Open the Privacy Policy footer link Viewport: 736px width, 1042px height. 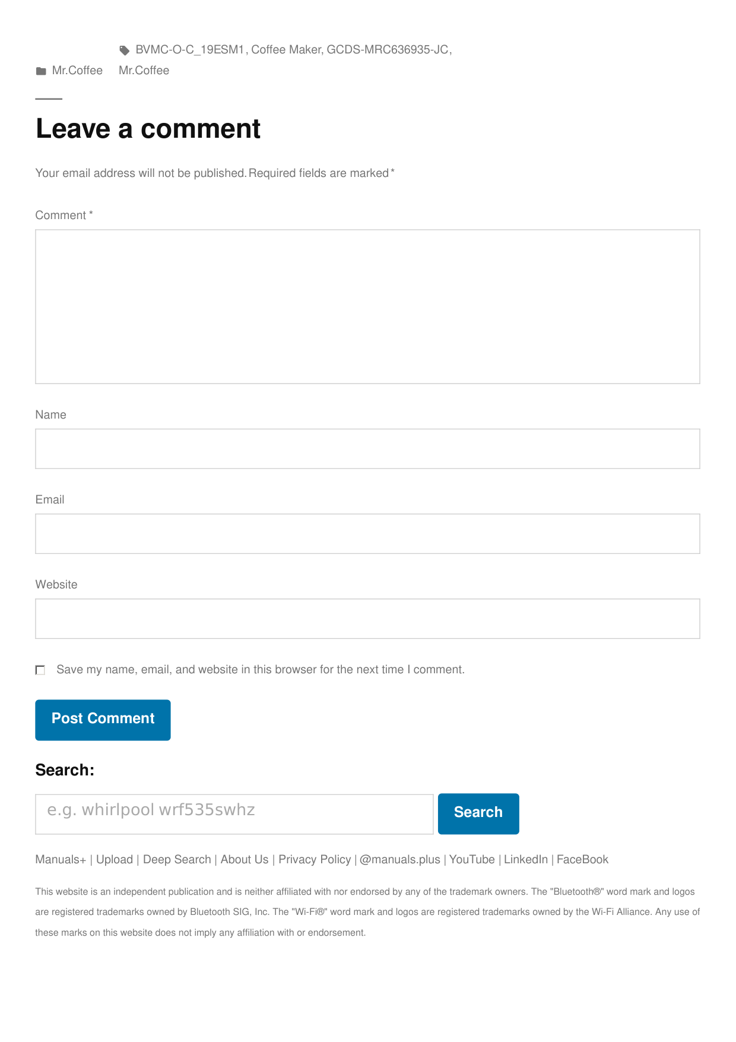tap(315, 860)
